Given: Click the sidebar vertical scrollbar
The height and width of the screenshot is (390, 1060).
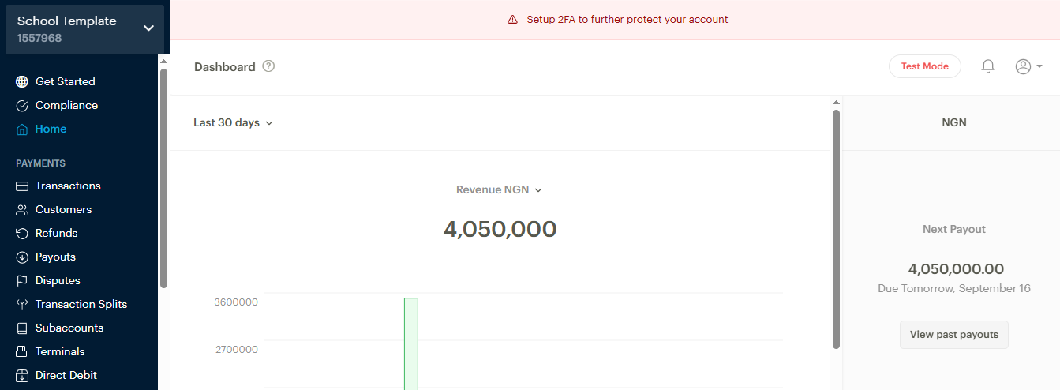Looking at the screenshot, I should pos(163,178).
